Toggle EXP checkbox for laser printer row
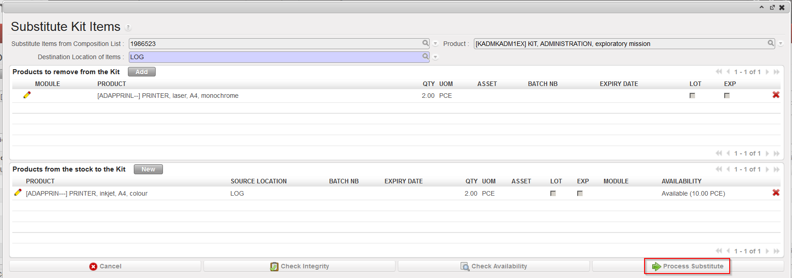 click(x=726, y=96)
